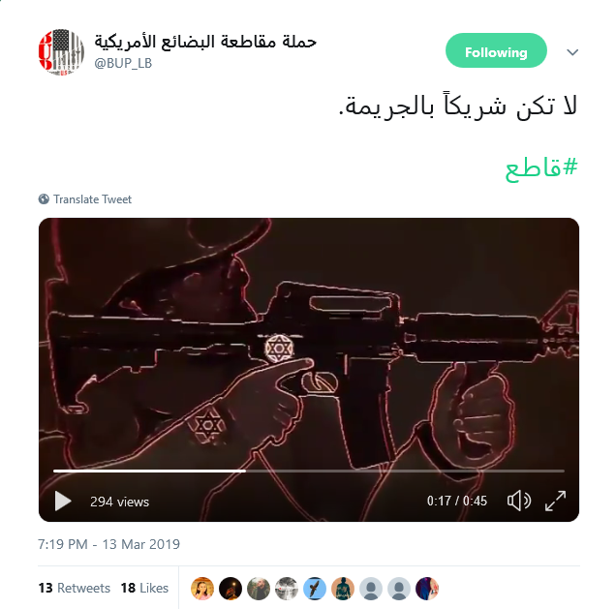616x609 pixels.
Task: Open the #قاطع hashtag link
Action: point(541,168)
